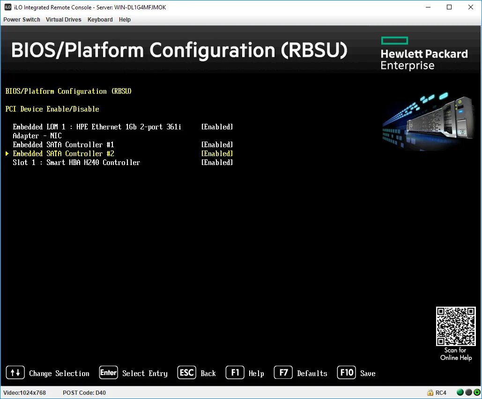Screen dimensions: 482x399
Task: Open the Virtual Drives menu
Action: tap(63, 19)
